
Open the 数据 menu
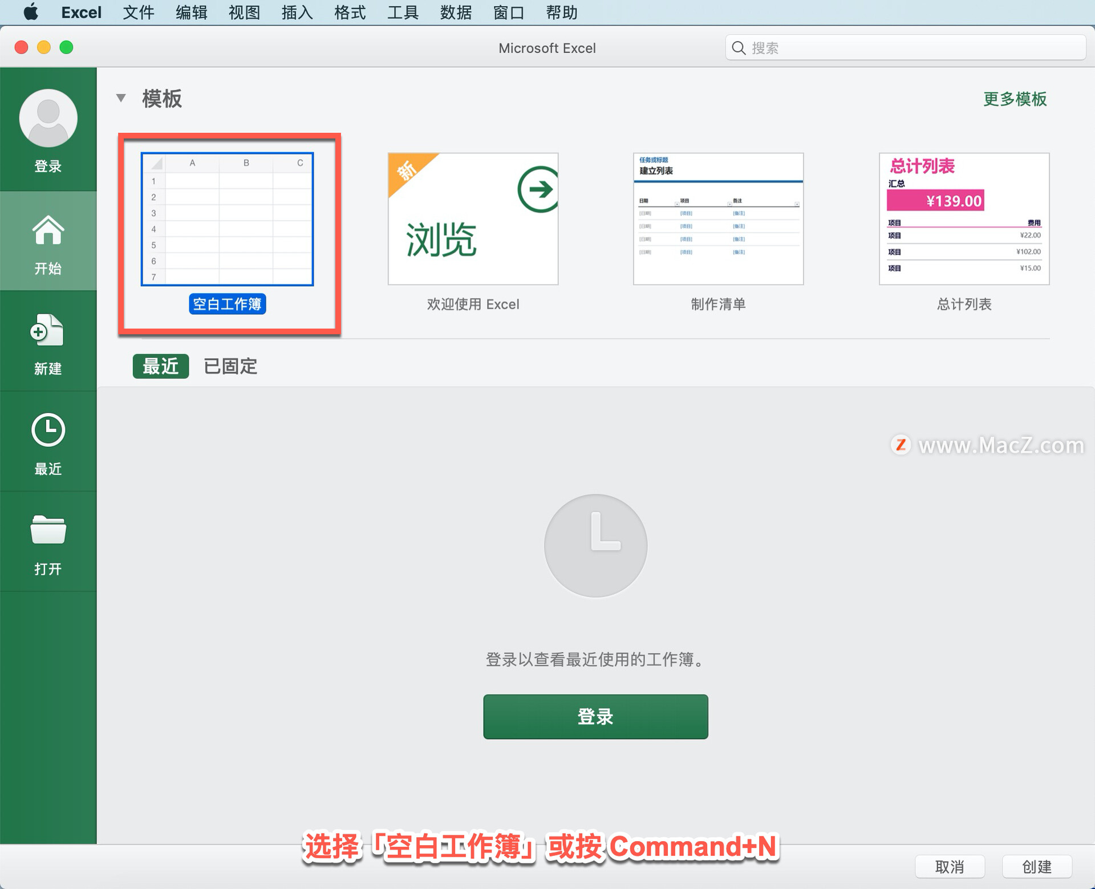[x=456, y=12]
